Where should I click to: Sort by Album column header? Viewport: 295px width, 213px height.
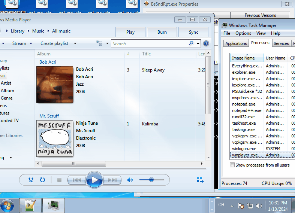pyautogui.click(x=80, y=54)
